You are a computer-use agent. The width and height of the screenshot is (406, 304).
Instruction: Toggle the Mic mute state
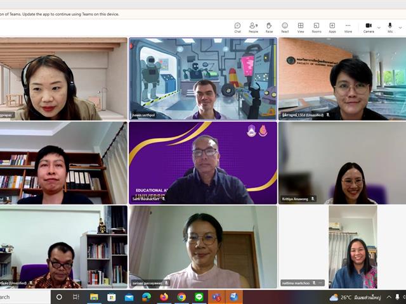click(390, 27)
